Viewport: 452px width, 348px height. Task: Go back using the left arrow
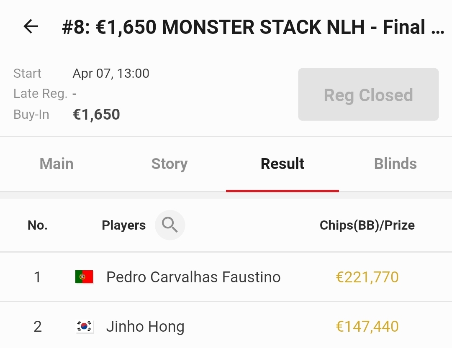click(x=31, y=27)
